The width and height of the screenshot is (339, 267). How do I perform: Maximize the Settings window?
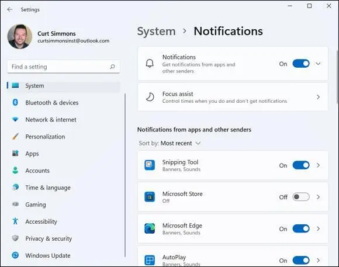click(309, 6)
